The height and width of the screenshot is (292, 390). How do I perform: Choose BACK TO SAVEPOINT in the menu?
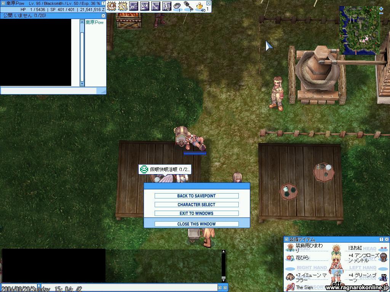tap(197, 196)
